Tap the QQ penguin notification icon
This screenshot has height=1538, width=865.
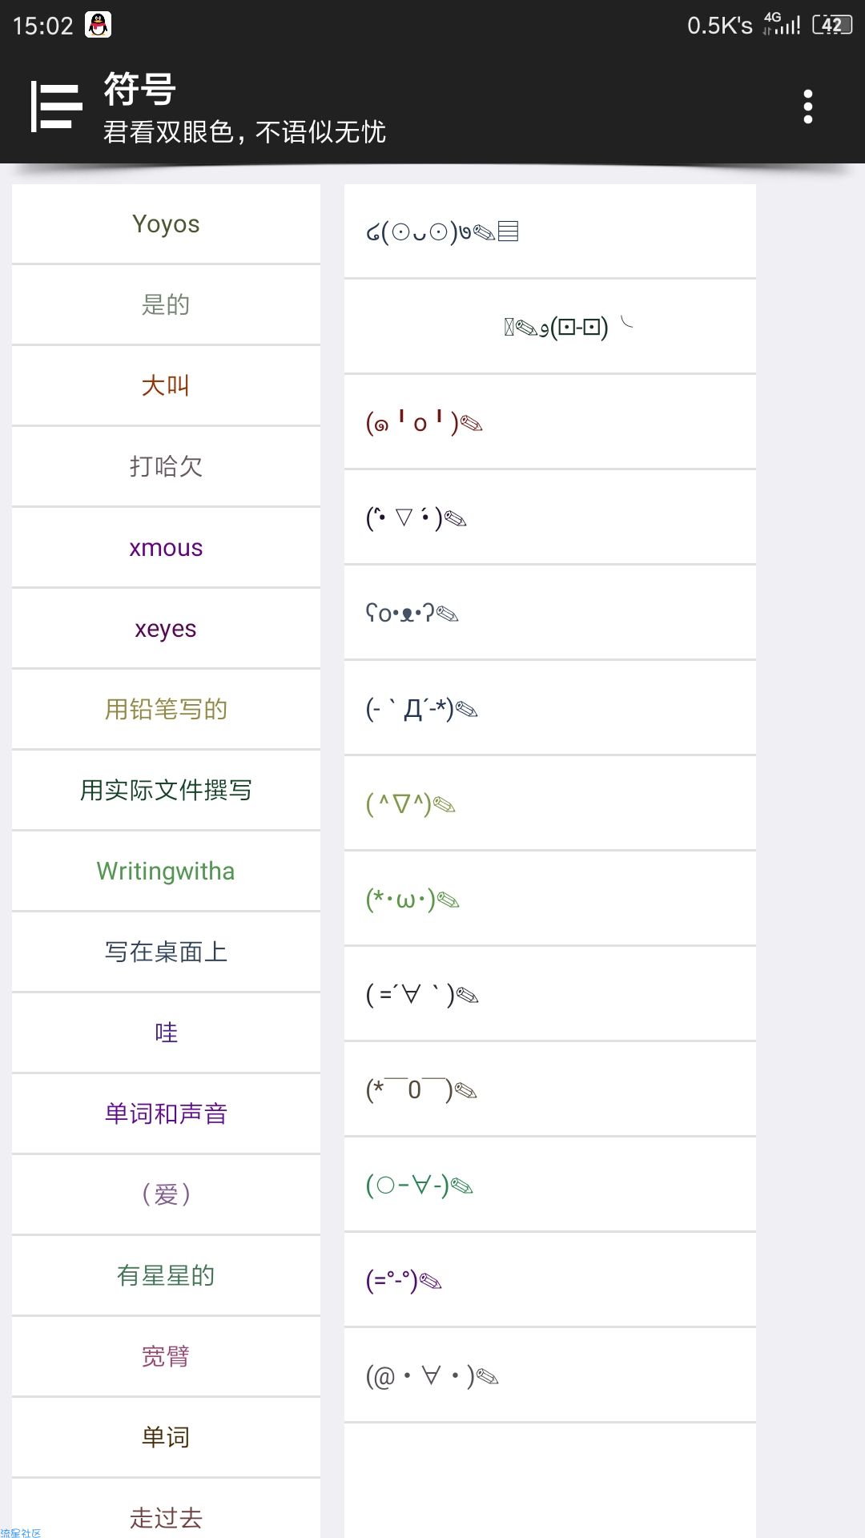point(98,25)
